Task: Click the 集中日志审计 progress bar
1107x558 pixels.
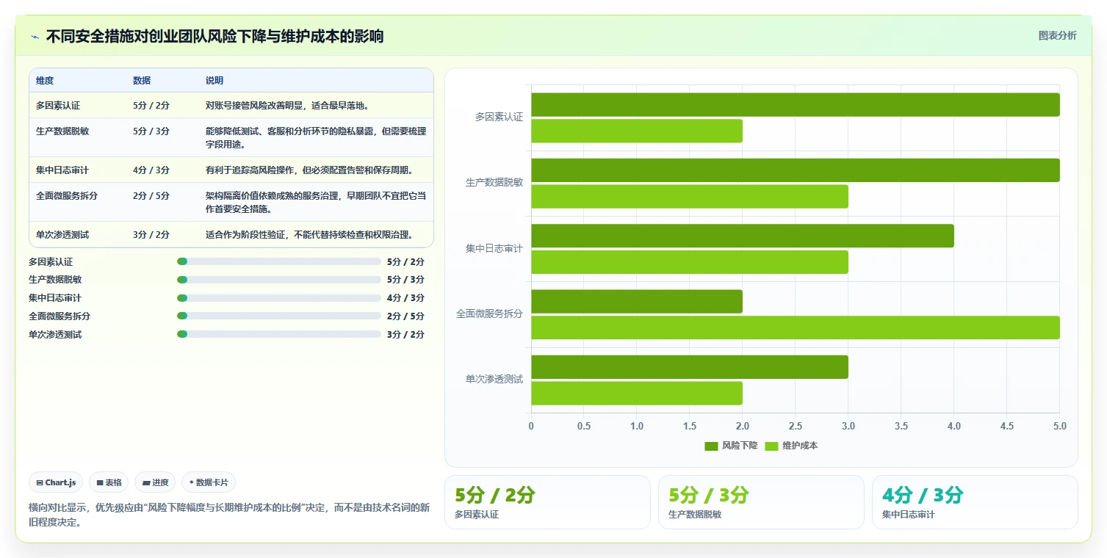Action: coord(279,298)
